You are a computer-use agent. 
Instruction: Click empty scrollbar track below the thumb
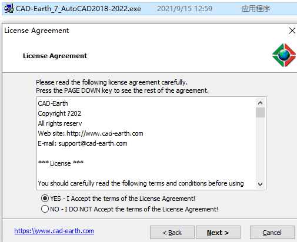point(260,149)
